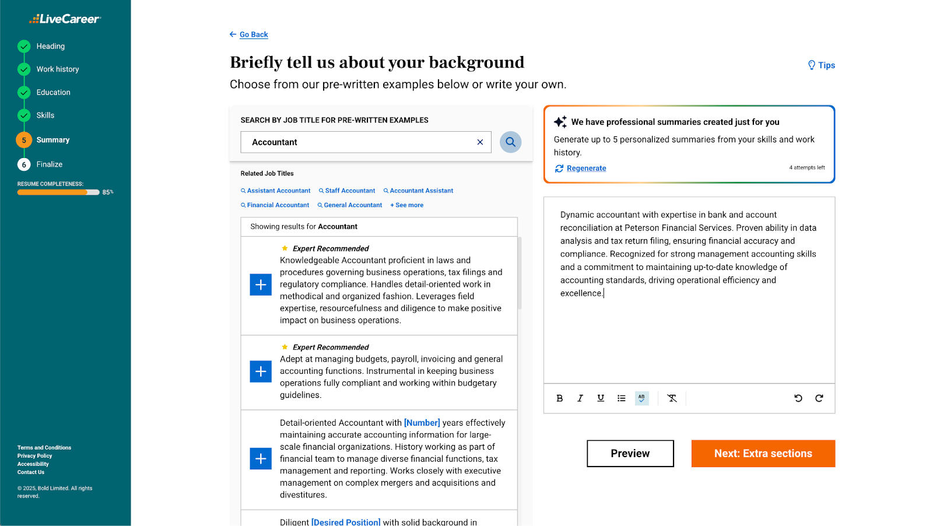Add the budgets and payroll example
This screenshot has height=526, width=933.
tap(261, 371)
